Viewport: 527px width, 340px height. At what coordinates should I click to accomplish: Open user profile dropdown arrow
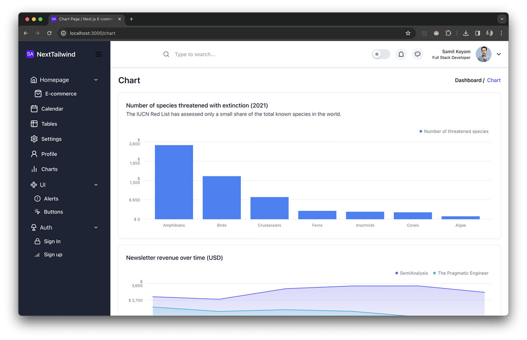click(499, 54)
